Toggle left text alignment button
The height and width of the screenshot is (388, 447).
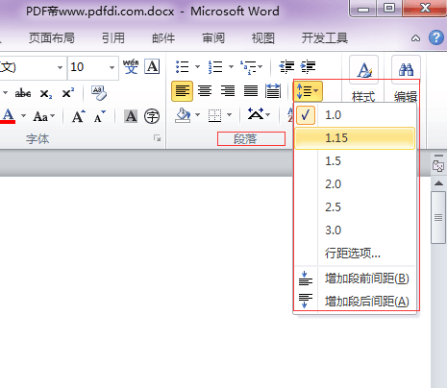pos(182,91)
